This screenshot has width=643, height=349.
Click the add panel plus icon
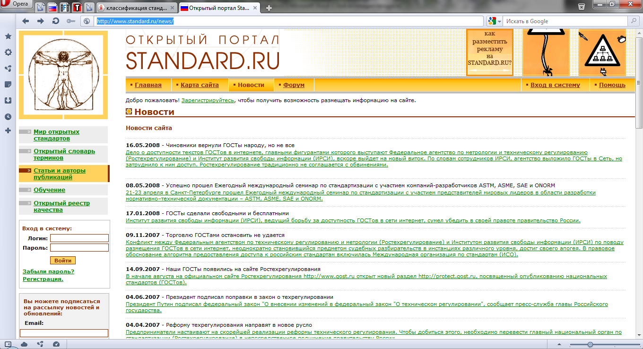[8, 131]
